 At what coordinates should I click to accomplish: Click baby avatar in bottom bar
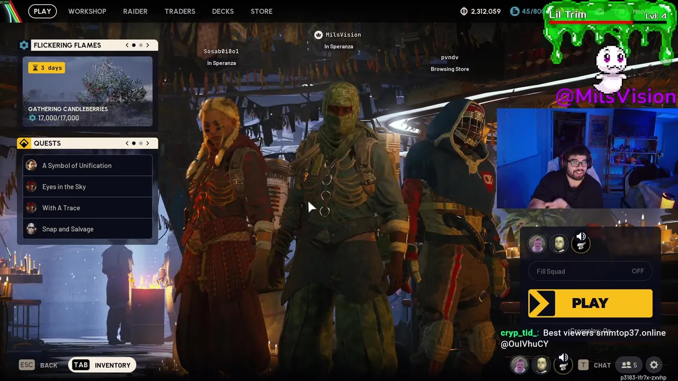click(x=520, y=365)
